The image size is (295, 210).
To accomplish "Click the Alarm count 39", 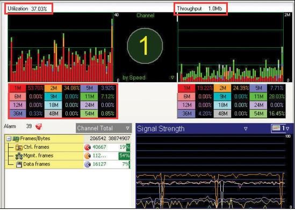I will [x=29, y=126].
